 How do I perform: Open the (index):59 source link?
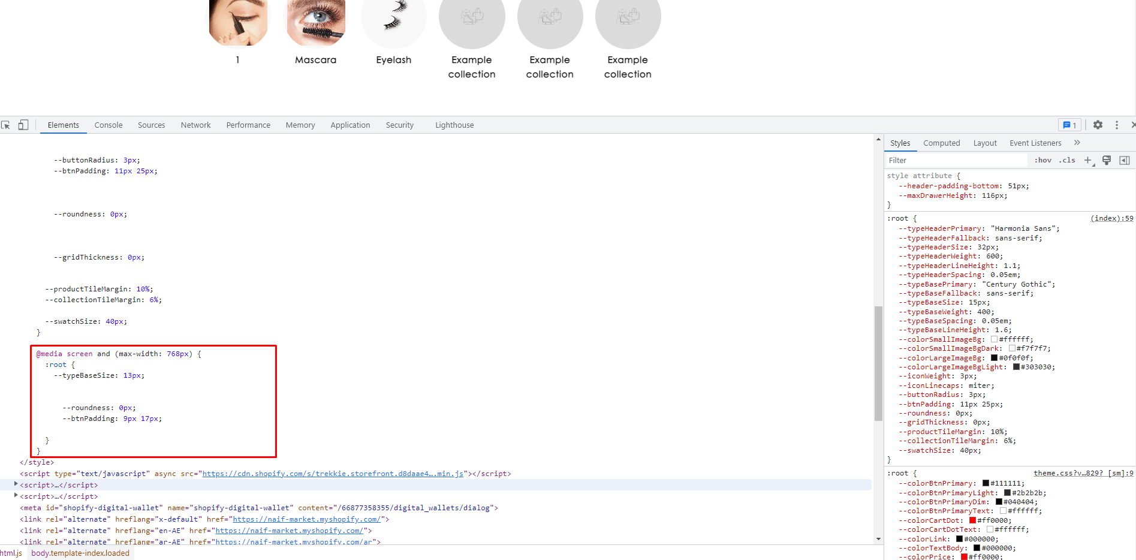(x=1112, y=218)
